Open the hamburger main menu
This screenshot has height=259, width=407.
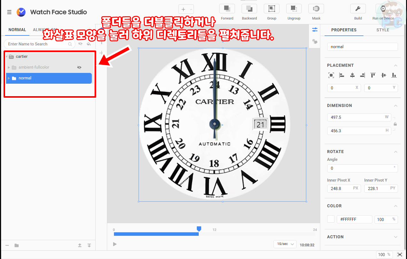[9, 12]
